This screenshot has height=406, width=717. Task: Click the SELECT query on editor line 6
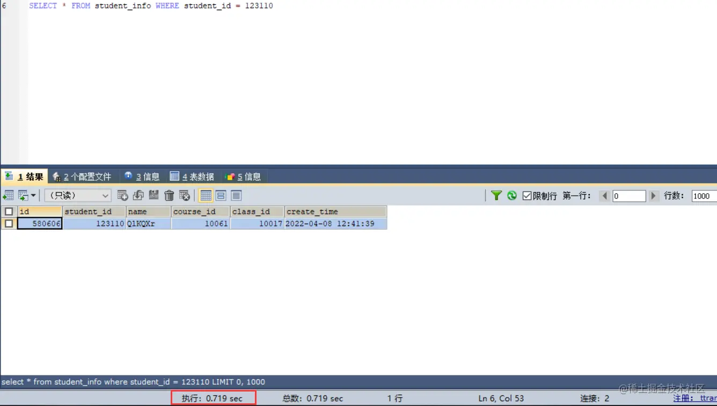(151, 6)
